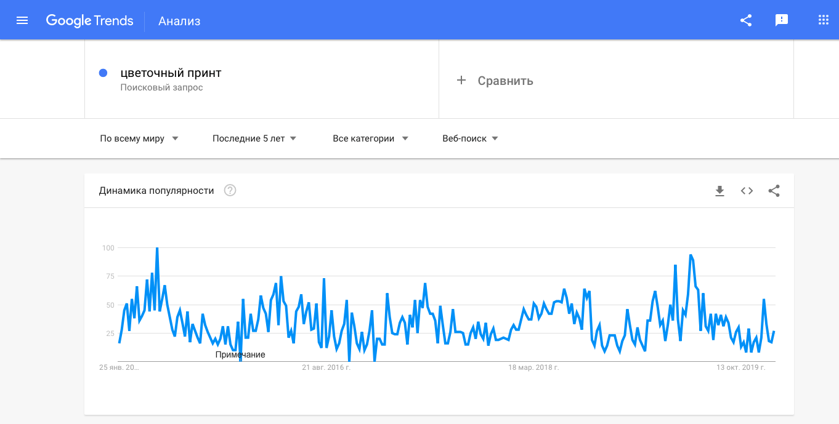Screen dimensions: 839x424
Task: Click the embed code icon
Action: [x=747, y=191]
